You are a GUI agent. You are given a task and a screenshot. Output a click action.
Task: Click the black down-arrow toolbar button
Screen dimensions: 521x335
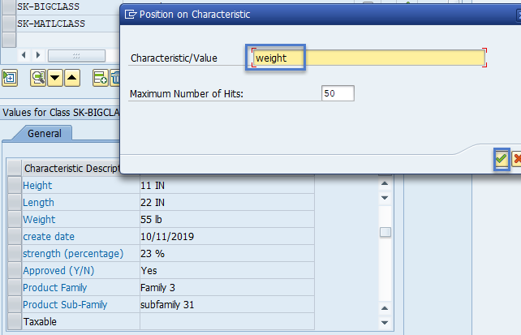pos(55,78)
